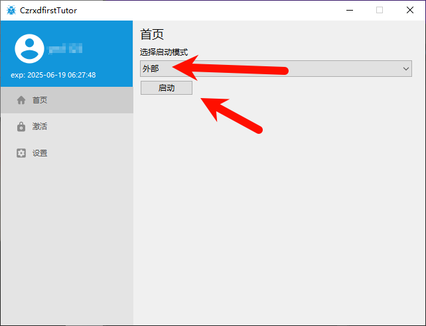This screenshot has width=426, height=326.
Task: Click the lock icon beside 激活
Action: click(21, 127)
